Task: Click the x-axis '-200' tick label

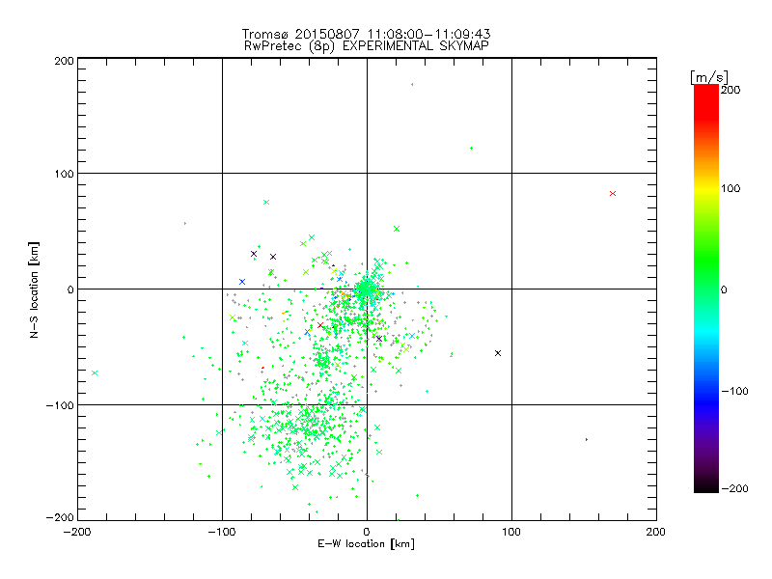Action: tap(77, 532)
